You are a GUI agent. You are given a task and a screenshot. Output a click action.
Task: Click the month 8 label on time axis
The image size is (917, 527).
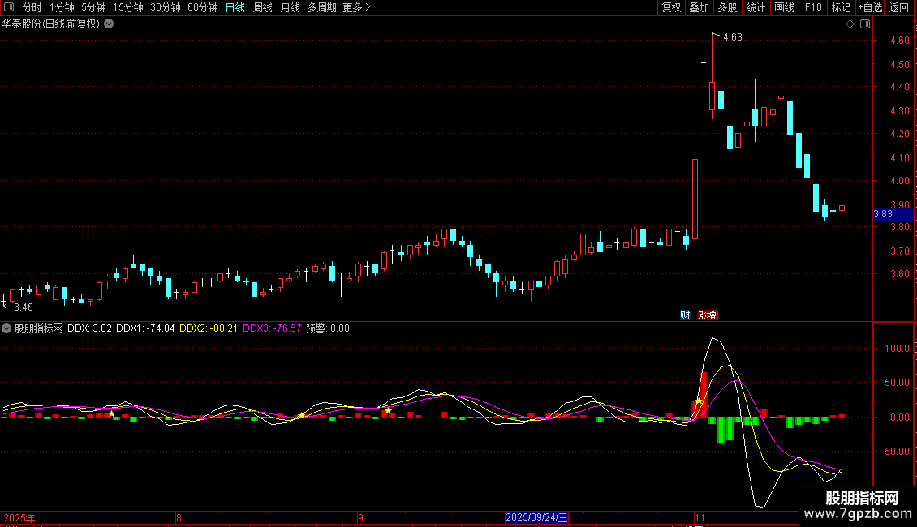[179, 517]
